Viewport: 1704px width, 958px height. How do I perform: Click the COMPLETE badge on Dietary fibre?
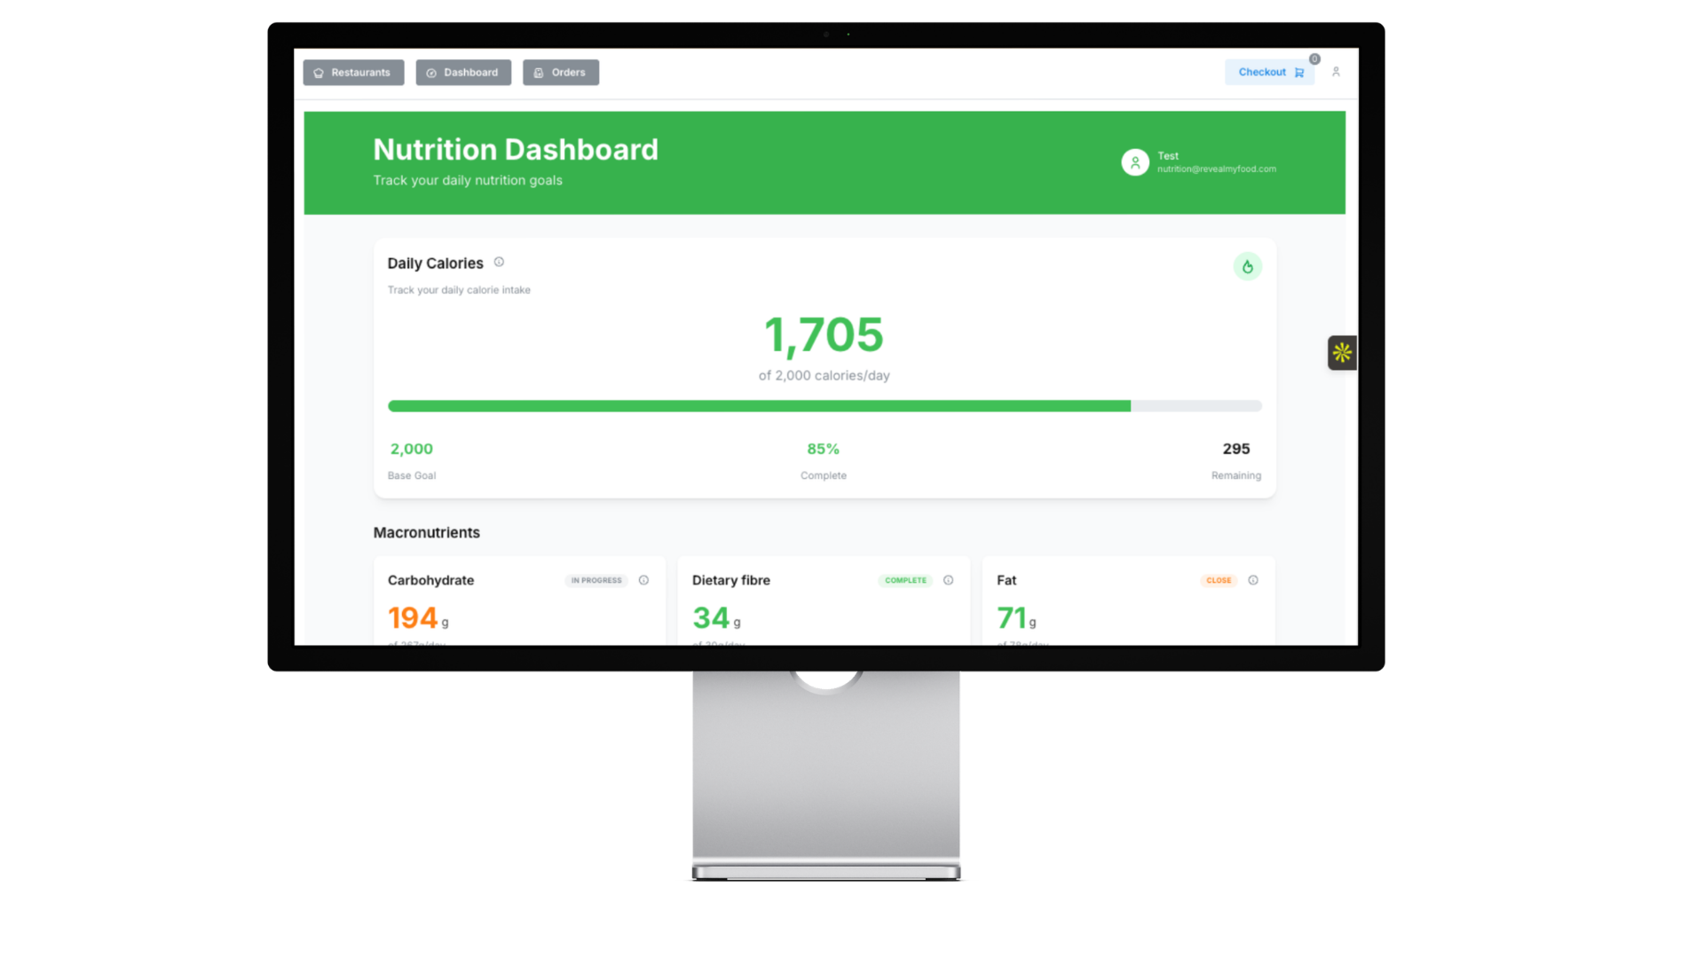point(904,581)
